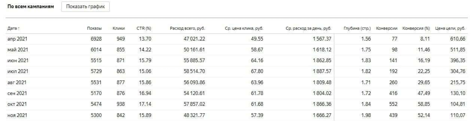Click the Показы column header
This screenshot has width=472, height=121.
[x=94, y=28]
